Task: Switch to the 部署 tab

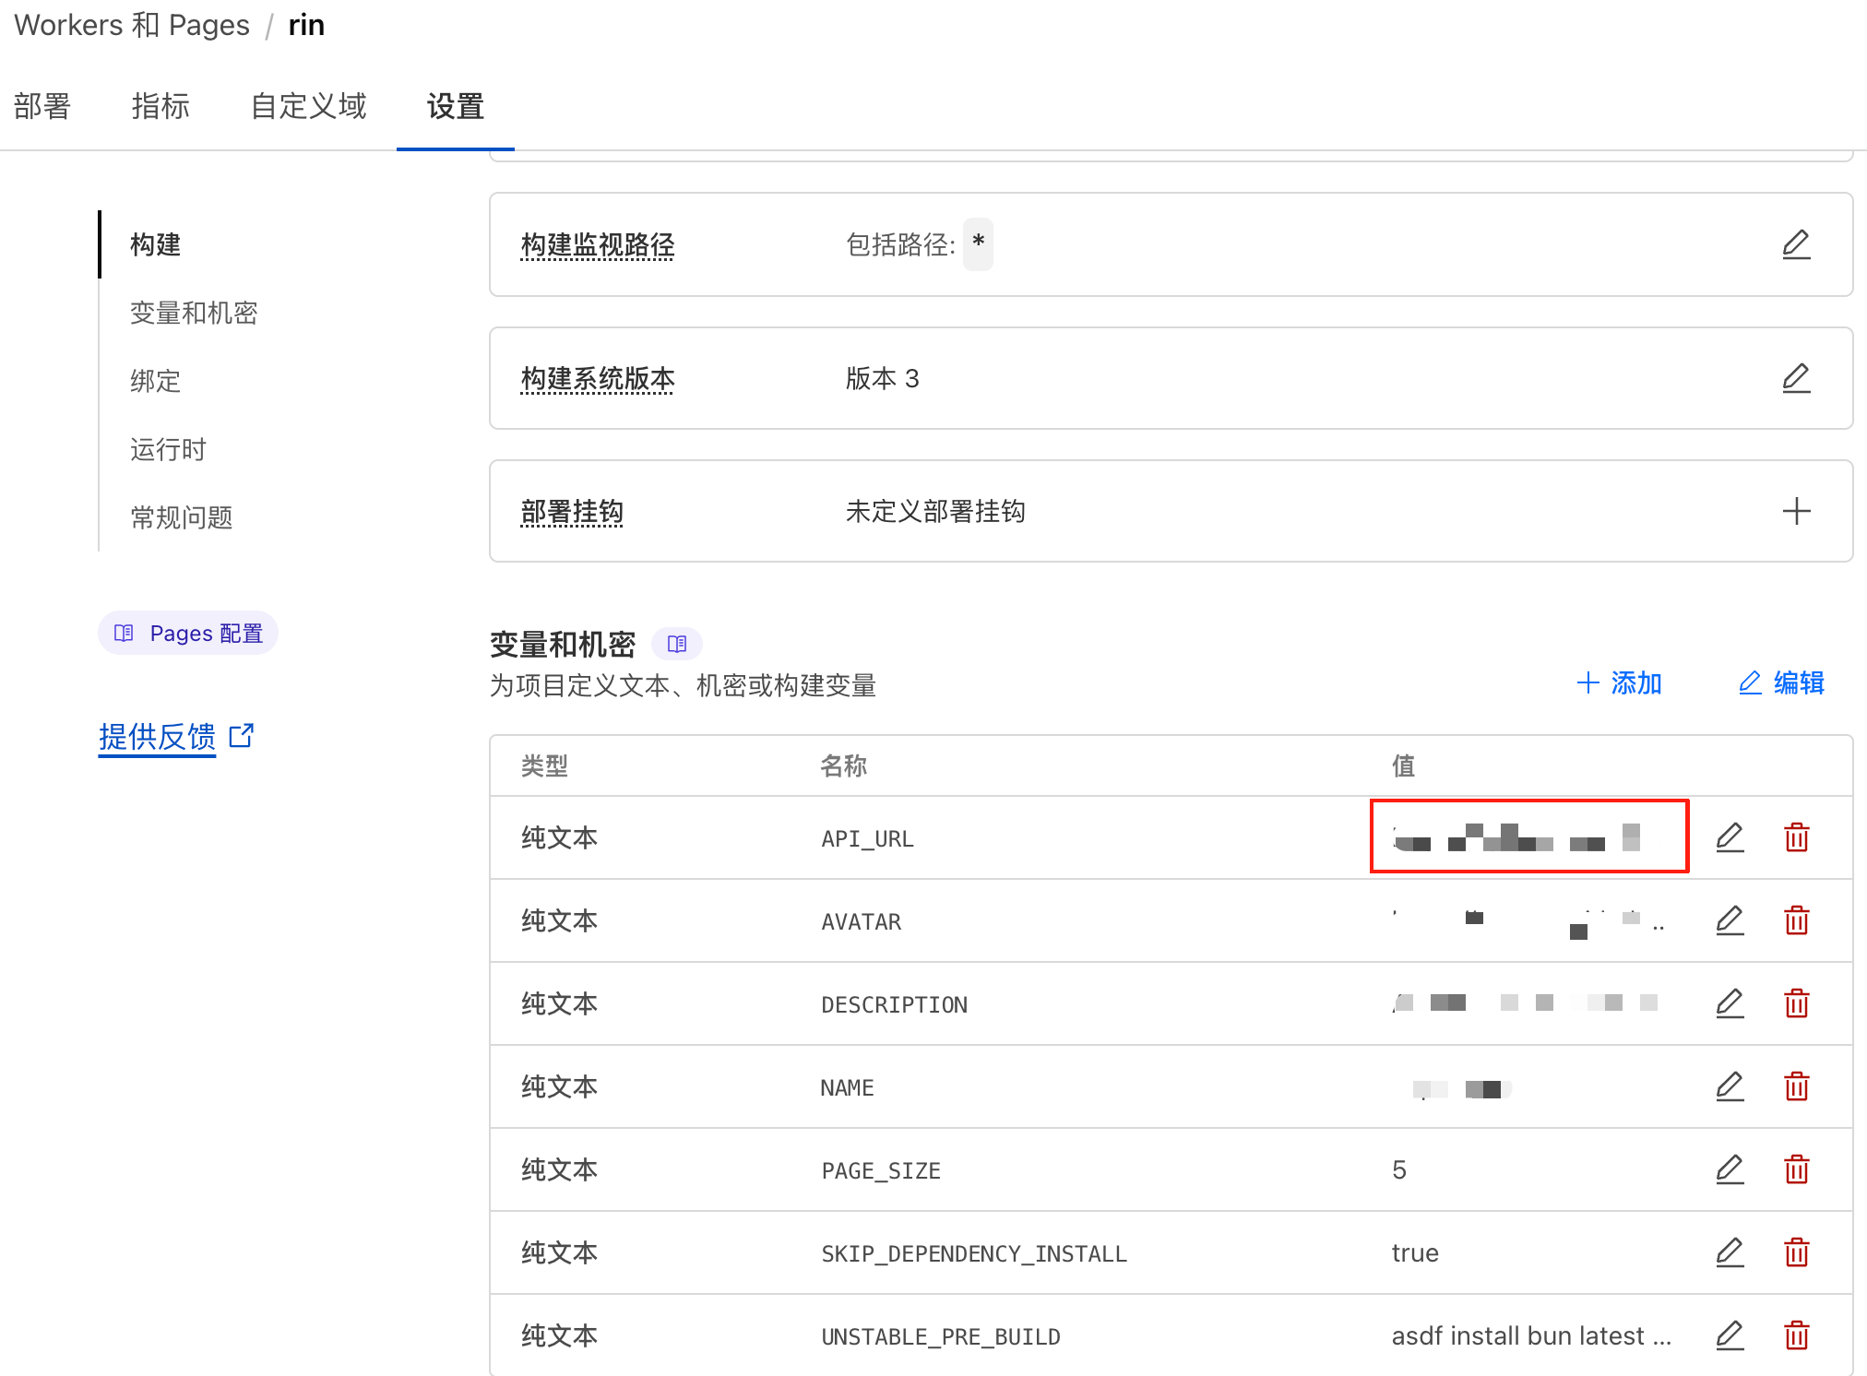Action: click(x=42, y=106)
